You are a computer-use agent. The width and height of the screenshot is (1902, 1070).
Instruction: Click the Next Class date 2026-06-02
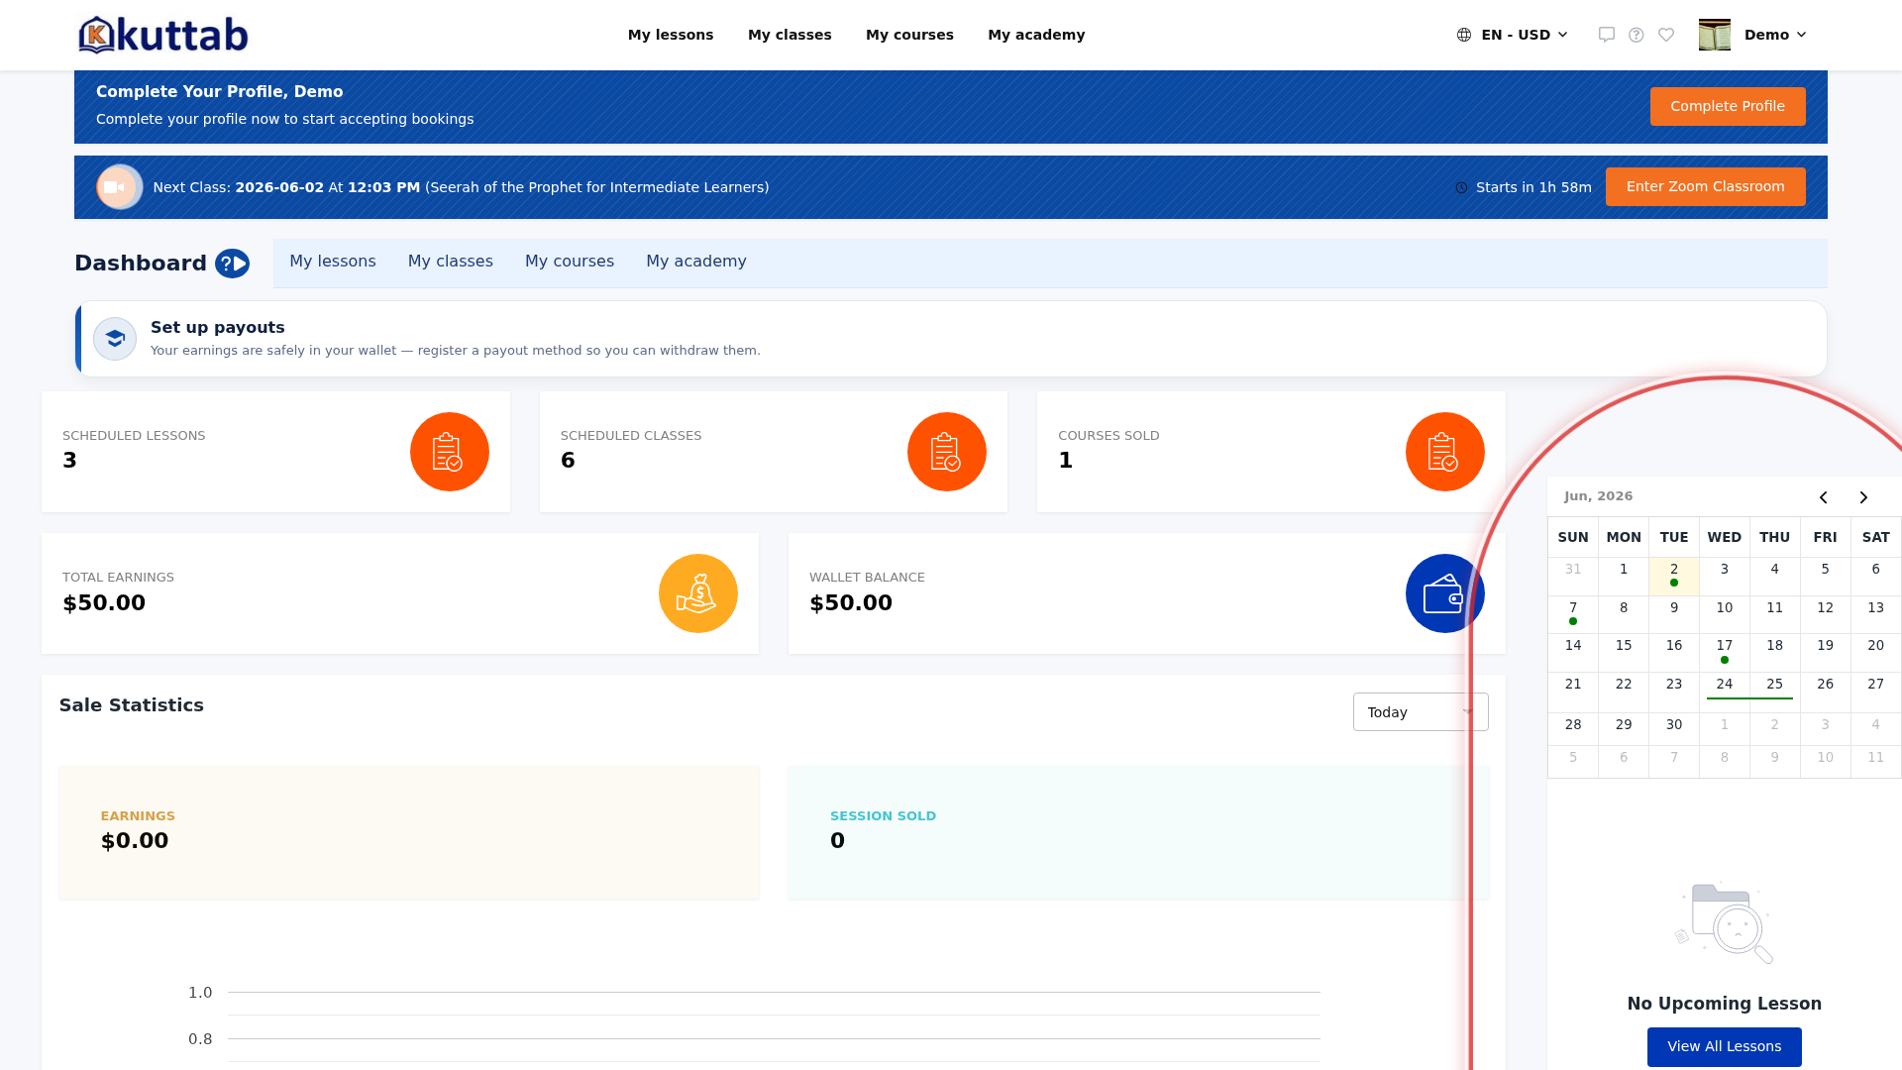point(279,187)
